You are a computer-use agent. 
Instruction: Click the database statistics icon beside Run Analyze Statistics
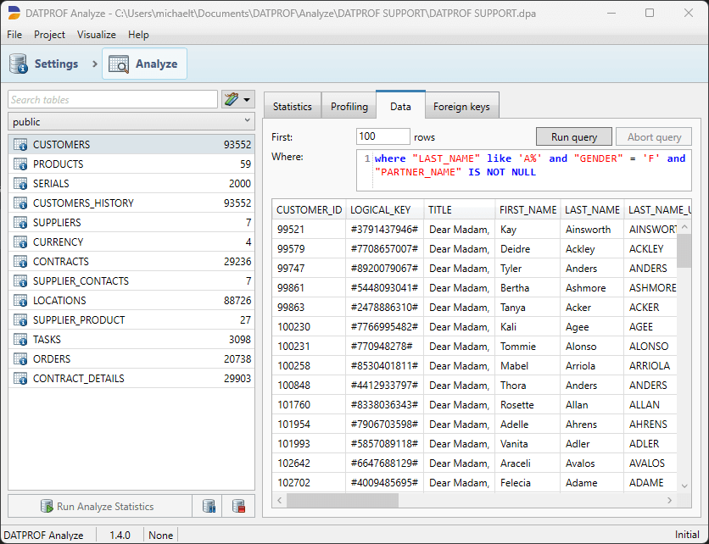coord(209,506)
